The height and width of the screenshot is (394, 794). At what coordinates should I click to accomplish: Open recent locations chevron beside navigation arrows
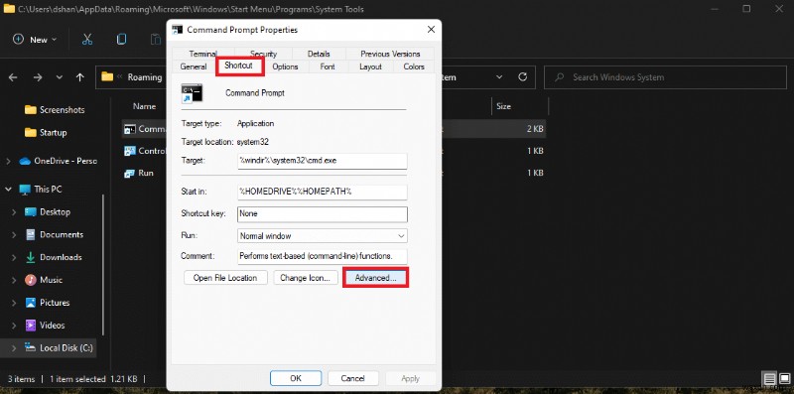coord(60,77)
